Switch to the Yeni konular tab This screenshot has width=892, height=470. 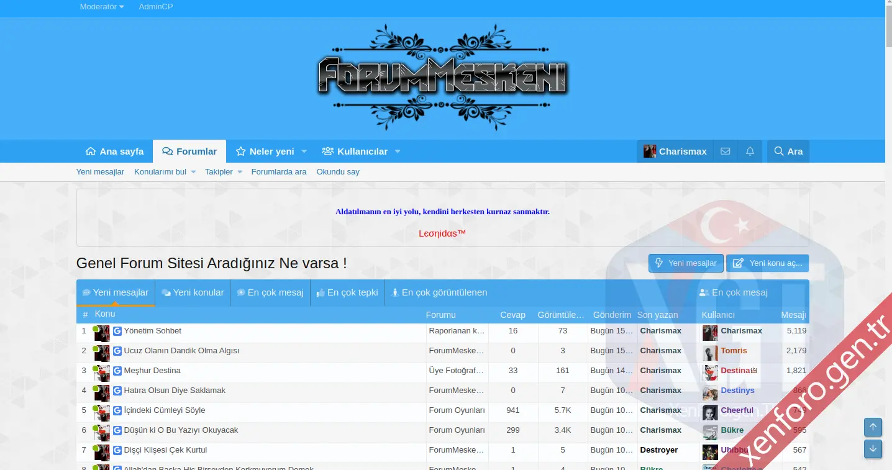(x=193, y=292)
